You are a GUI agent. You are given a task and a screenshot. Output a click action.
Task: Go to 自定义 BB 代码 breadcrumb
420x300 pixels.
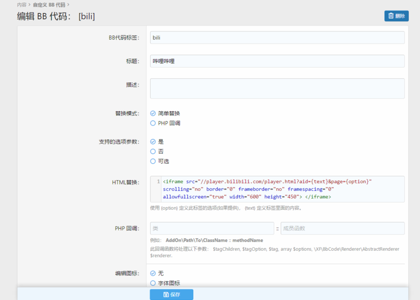pos(49,5)
